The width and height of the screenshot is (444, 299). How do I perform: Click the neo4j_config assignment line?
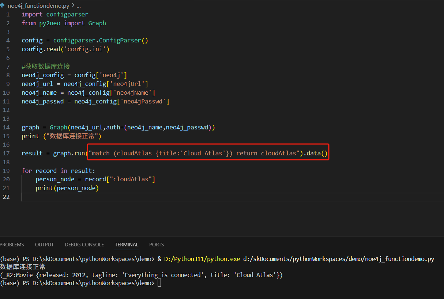(74, 75)
